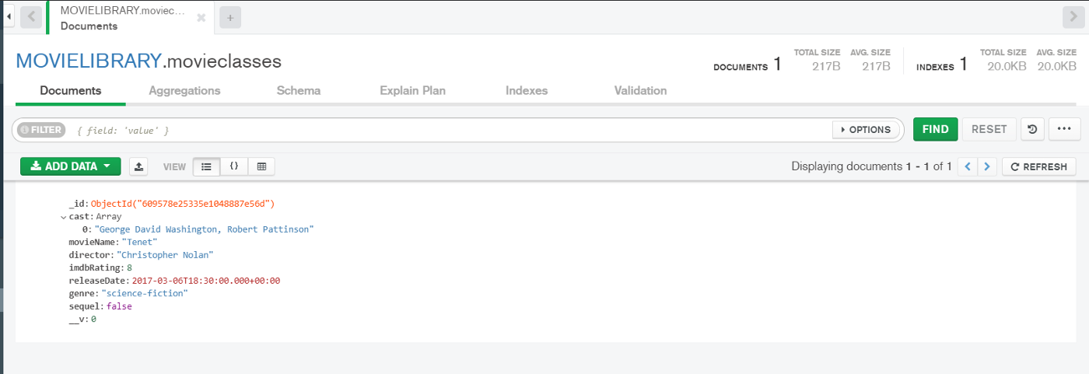The height and width of the screenshot is (374, 1089).
Task: Focus the filter query input field
Action: [x=451, y=130]
